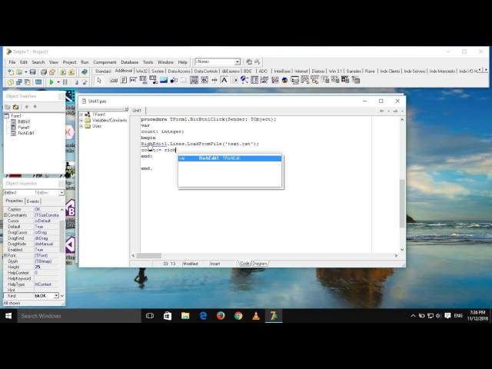Open Firefox from the taskbar
Image resolution: width=492 pixels, height=369 pixels.
[x=221, y=316]
